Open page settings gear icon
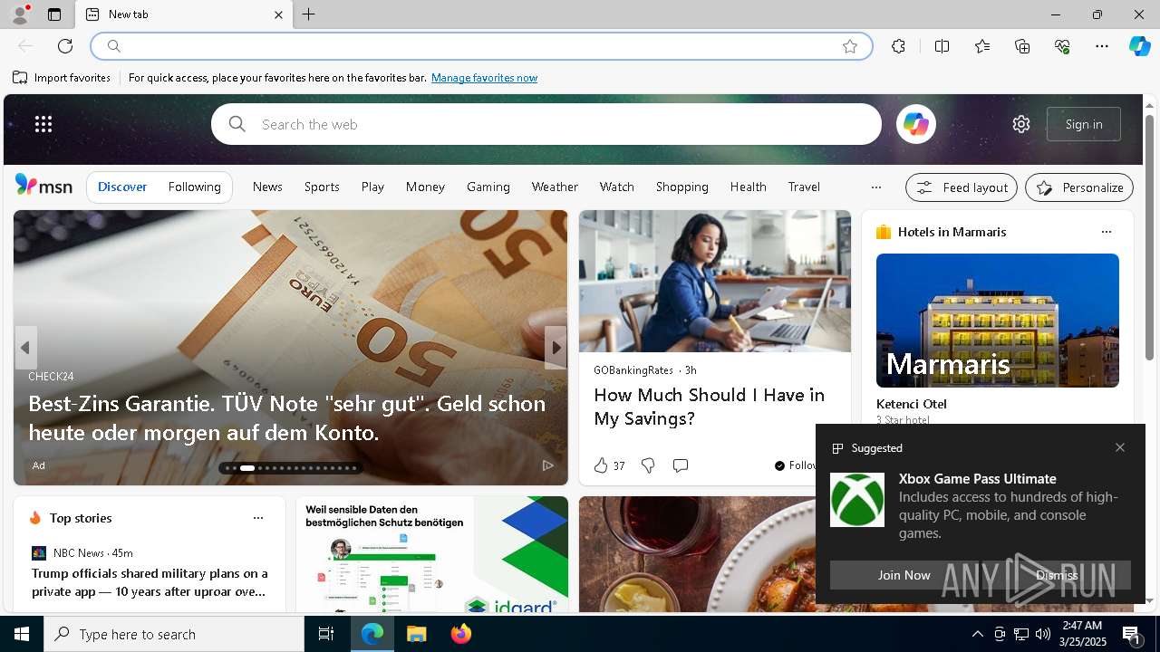The image size is (1160, 652). point(1021,124)
